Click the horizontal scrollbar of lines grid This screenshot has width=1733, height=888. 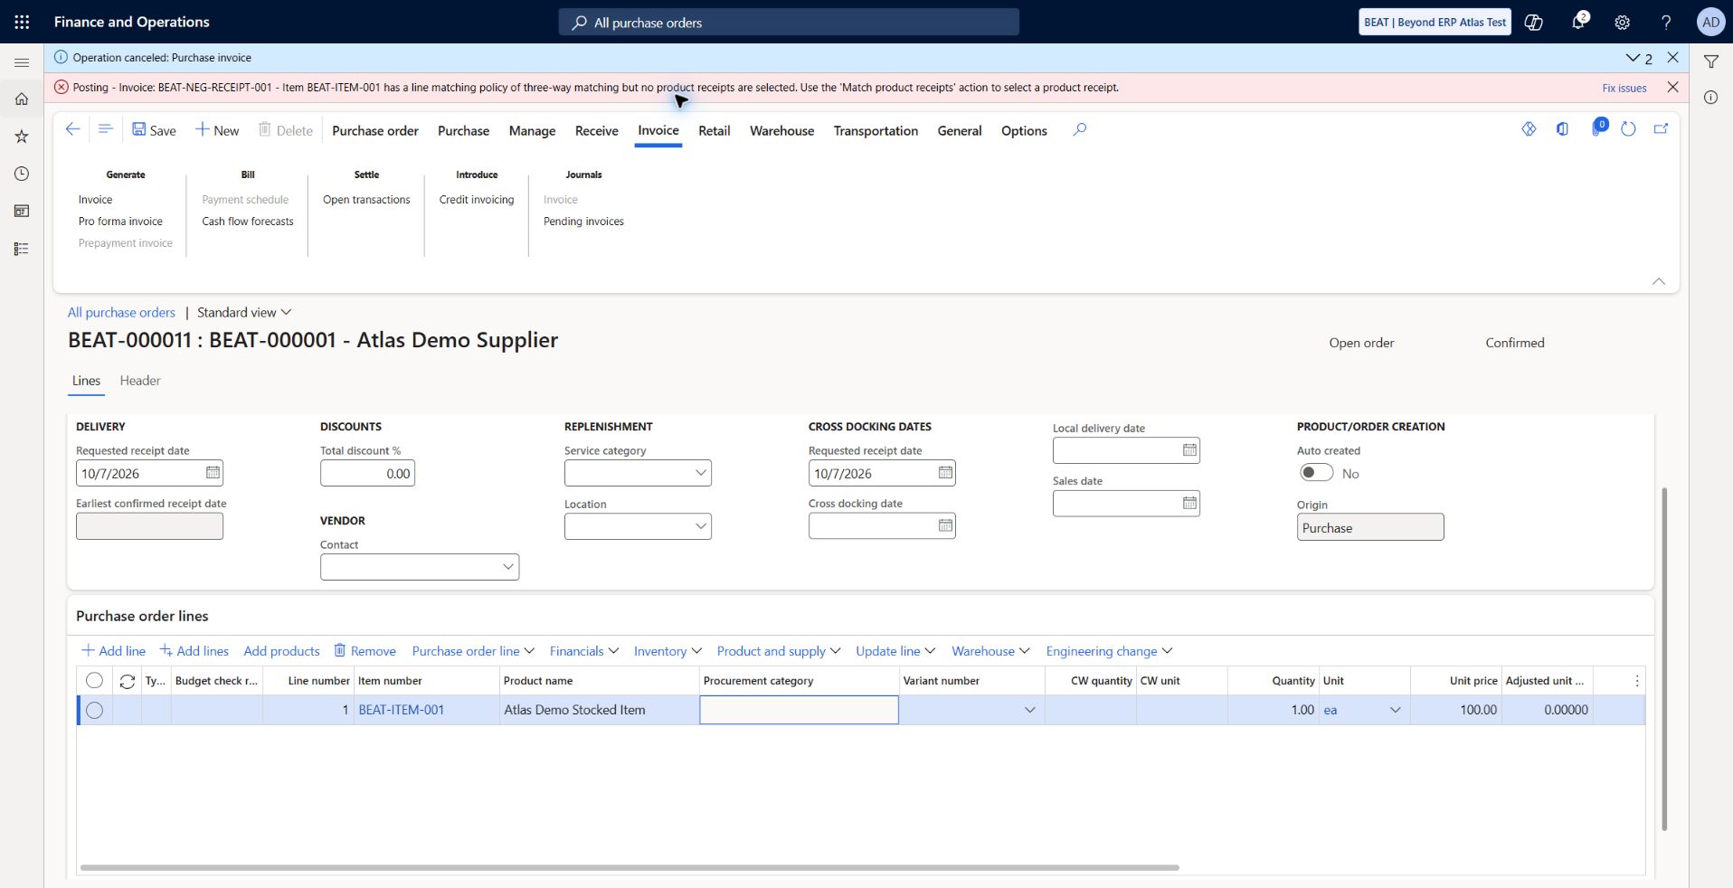[x=630, y=867]
